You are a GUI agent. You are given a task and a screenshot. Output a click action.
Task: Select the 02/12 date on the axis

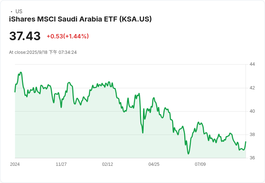pos(108,164)
